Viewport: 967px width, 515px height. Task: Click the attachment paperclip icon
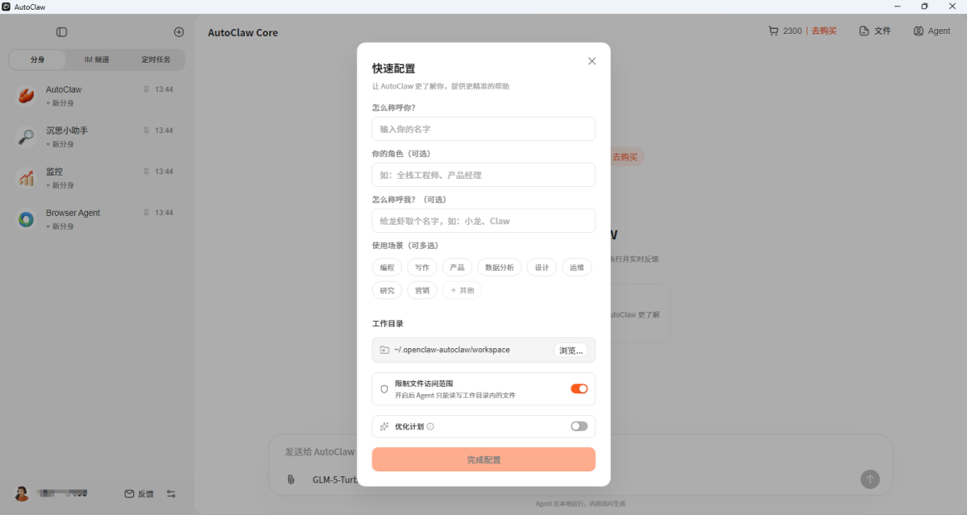point(291,480)
